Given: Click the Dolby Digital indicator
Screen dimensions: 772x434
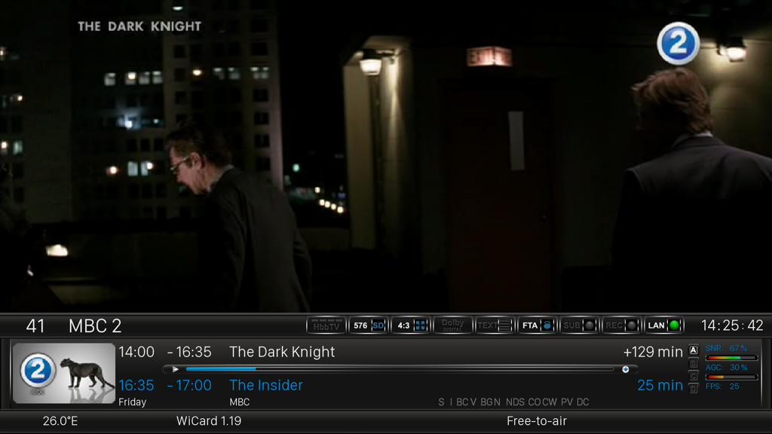Looking at the screenshot, I should point(453,325).
